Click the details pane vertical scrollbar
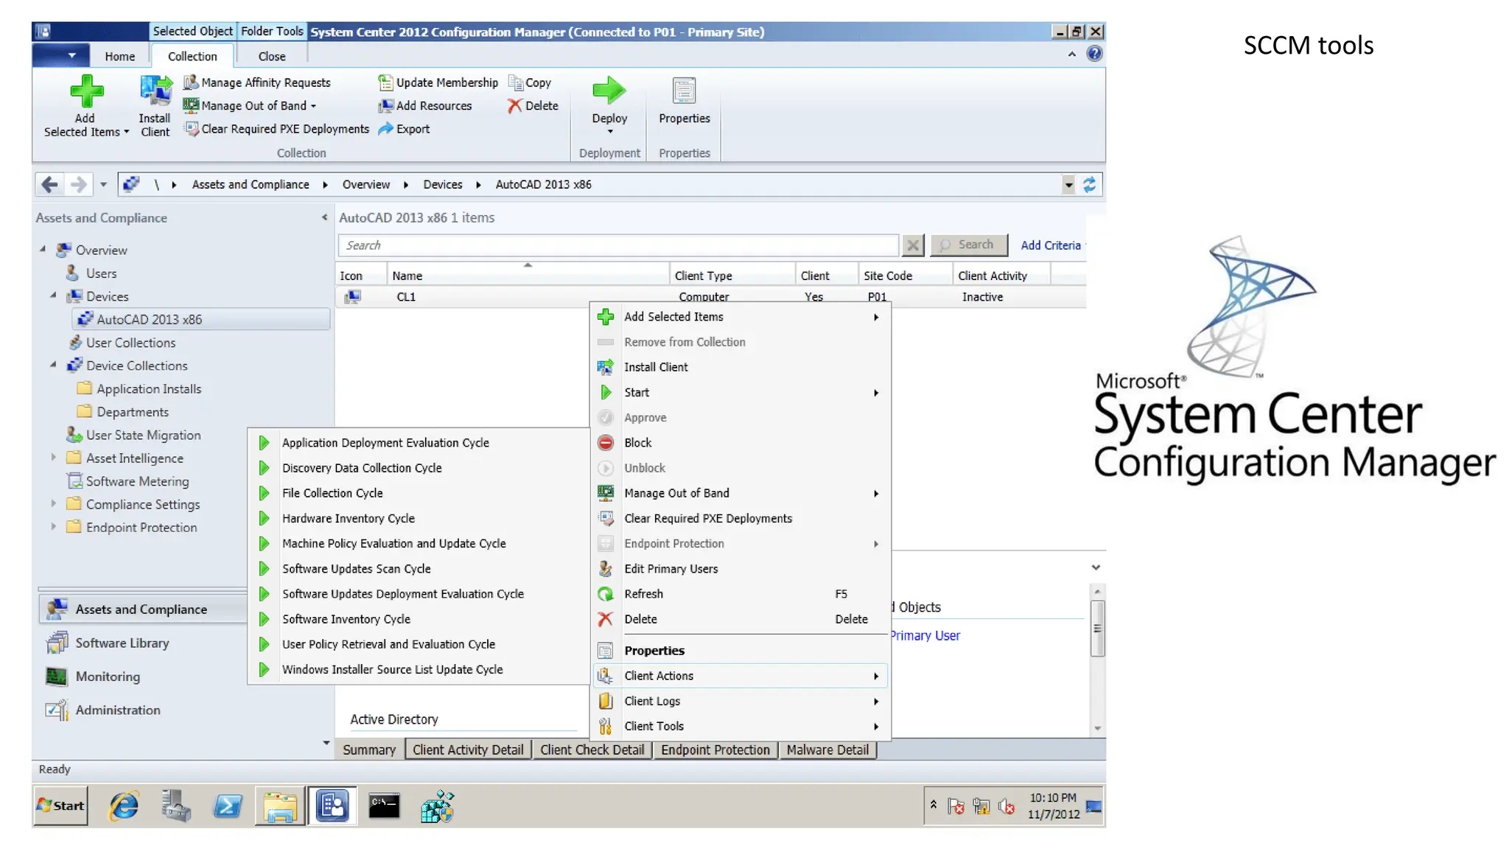This screenshot has width=1509, height=849. coord(1097,628)
